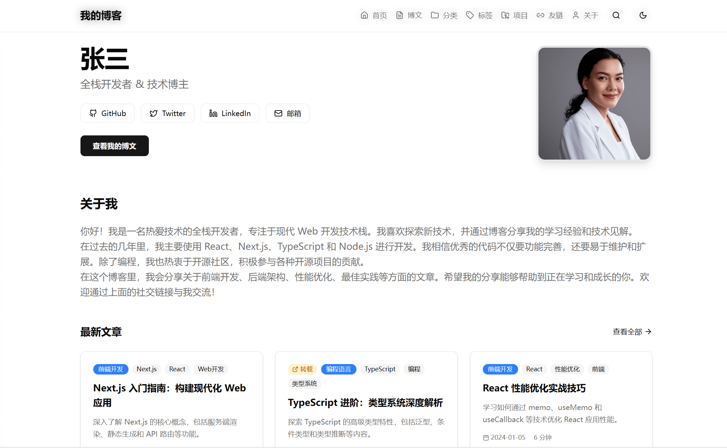
Task: Select the blue 编程语言 category badge
Action: [x=338, y=369]
